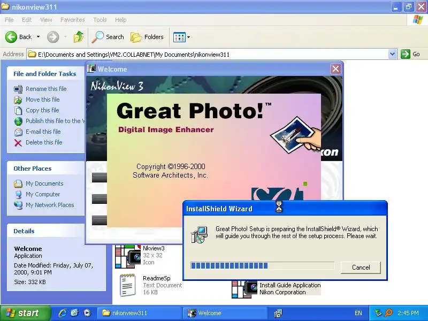Close the NikonView Welcome window
The width and height of the screenshot is (428, 321).
336,69
